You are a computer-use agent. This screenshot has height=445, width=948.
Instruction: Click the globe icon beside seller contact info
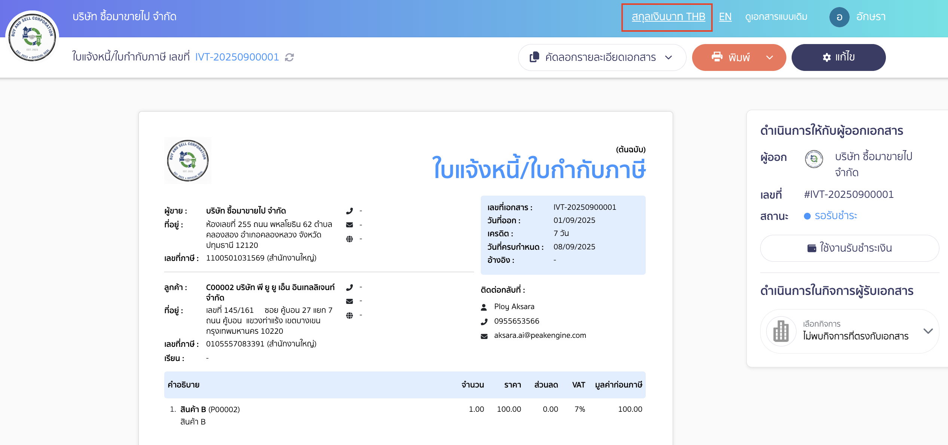350,239
